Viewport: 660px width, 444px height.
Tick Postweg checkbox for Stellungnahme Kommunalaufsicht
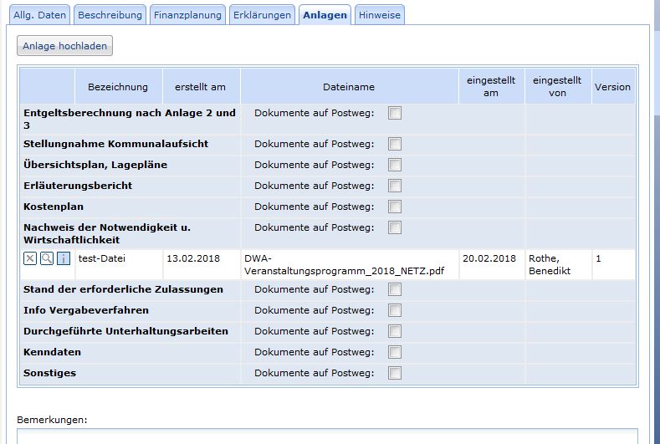[x=395, y=144]
